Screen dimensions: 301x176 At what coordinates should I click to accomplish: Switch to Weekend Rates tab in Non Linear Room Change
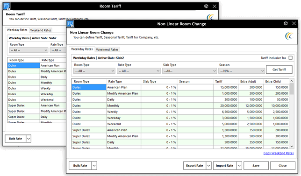click(107, 49)
